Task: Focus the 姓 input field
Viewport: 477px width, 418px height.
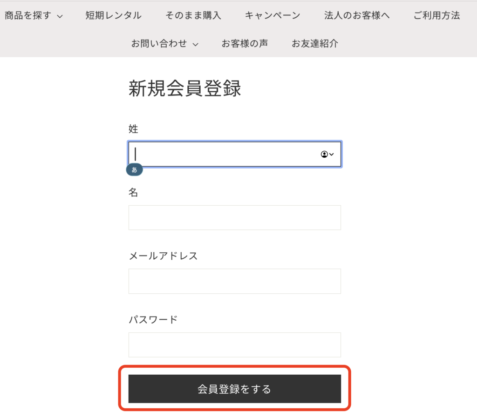Action: pyautogui.click(x=224, y=154)
